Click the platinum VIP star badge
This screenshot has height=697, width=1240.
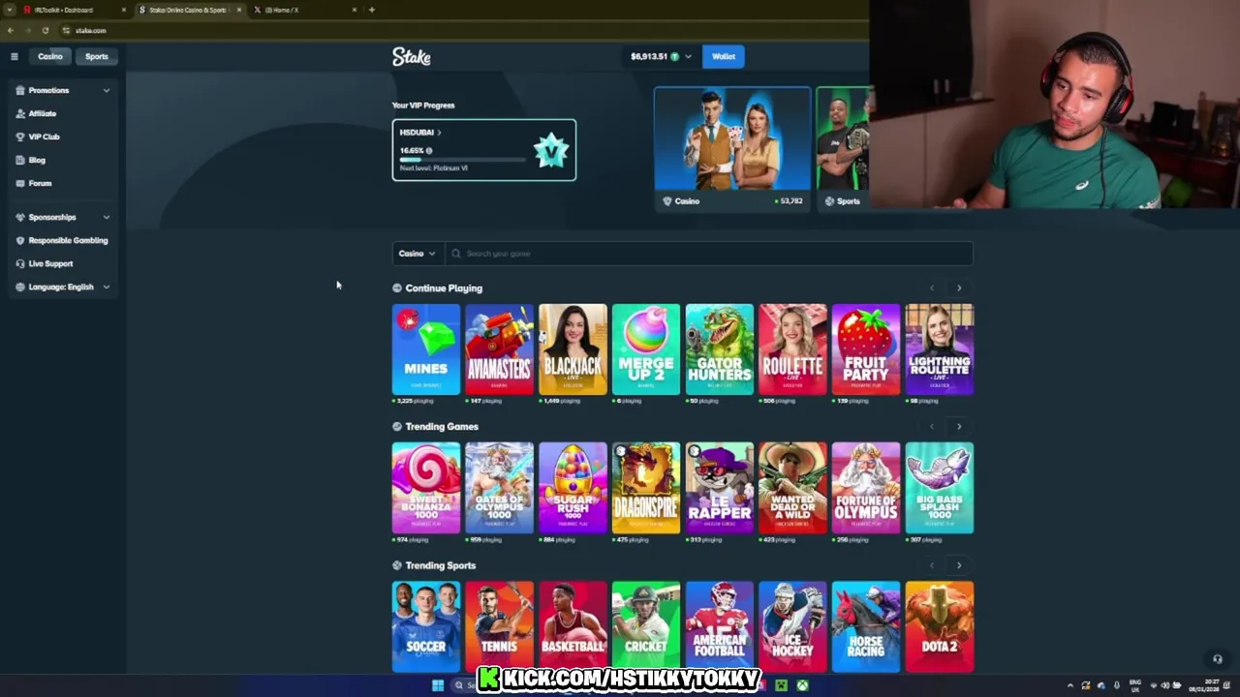(551, 150)
